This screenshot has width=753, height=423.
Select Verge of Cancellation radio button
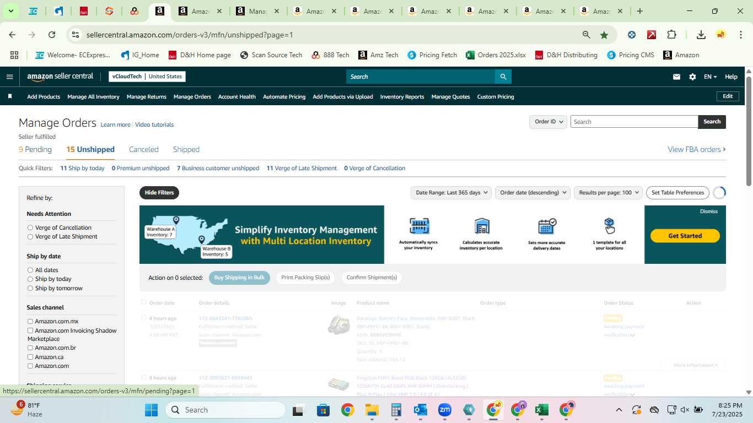point(30,227)
